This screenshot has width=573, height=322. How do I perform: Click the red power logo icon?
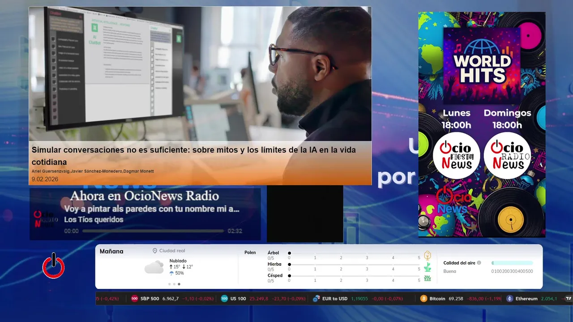[54, 266]
